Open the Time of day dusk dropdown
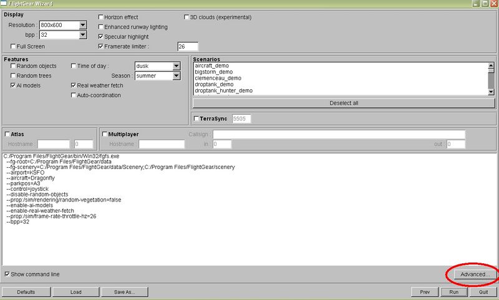The height and width of the screenshot is (300, 499). click(177, 66)
